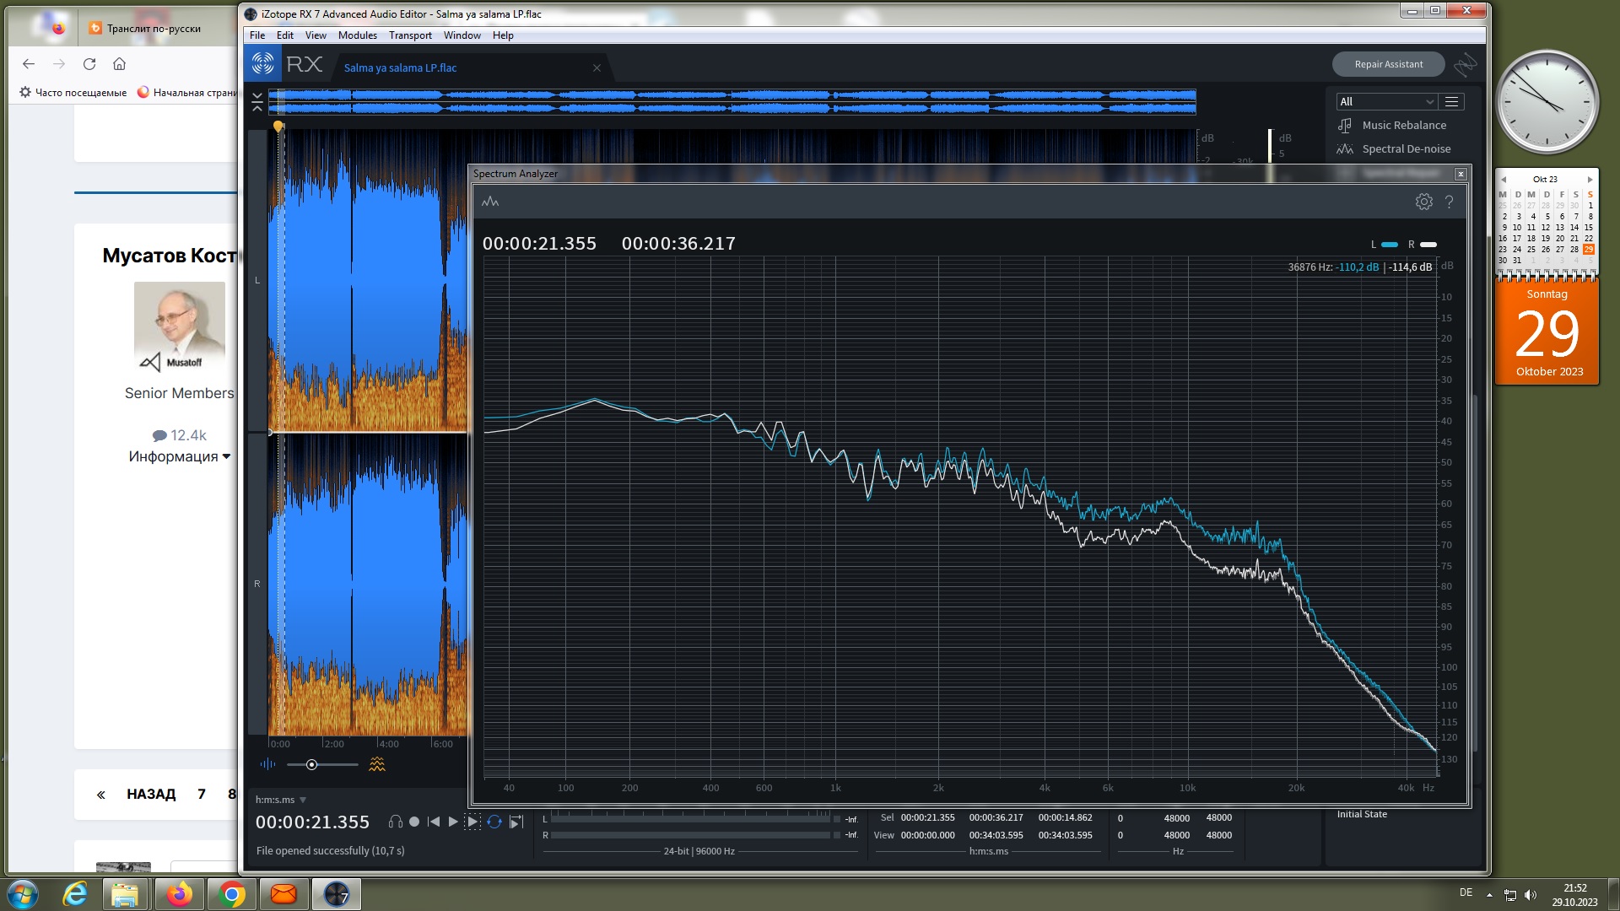Screen dimensions: 1620x911
Task: Click the headphones monitoring icon
Action: pos(395,822)
